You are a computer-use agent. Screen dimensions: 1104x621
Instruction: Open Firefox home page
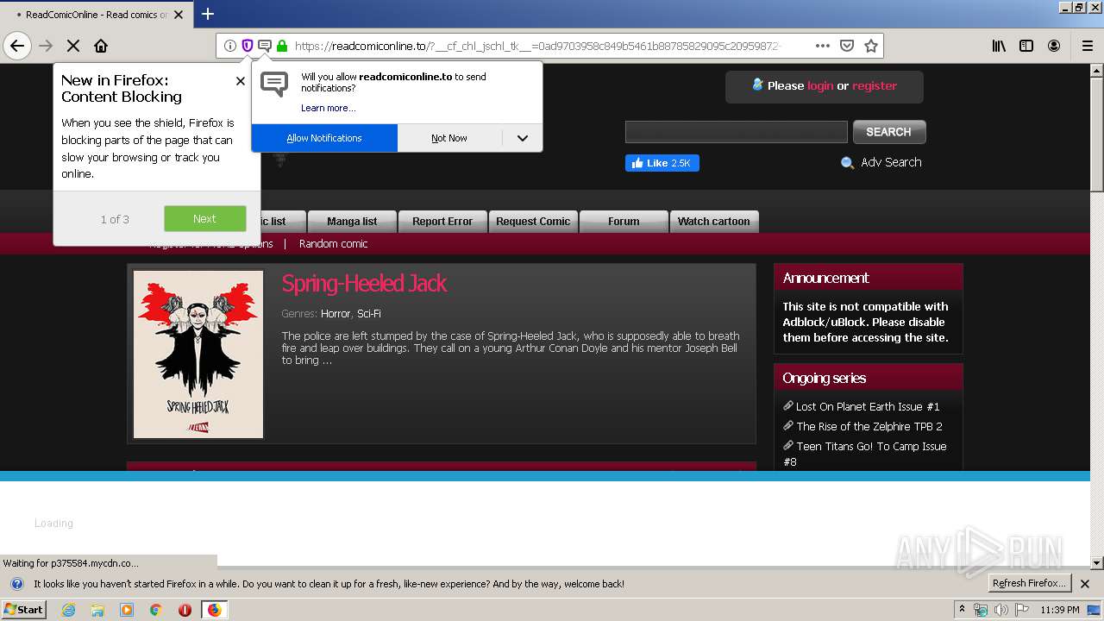pyautogui.click(x=101, y=46)
